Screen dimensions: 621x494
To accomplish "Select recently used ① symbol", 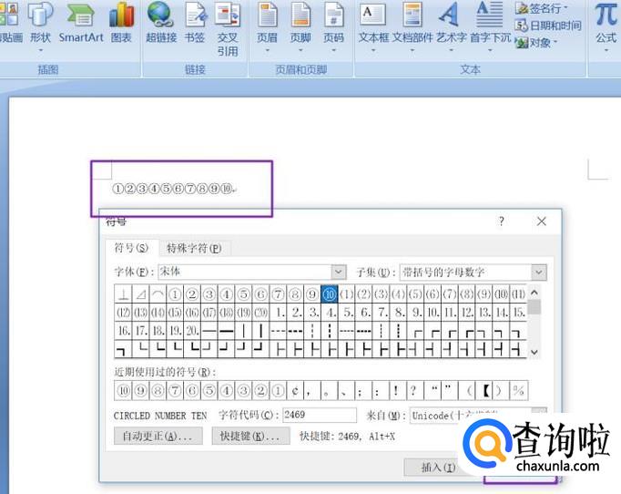I will pyautogui.click(x=278, y=390).
